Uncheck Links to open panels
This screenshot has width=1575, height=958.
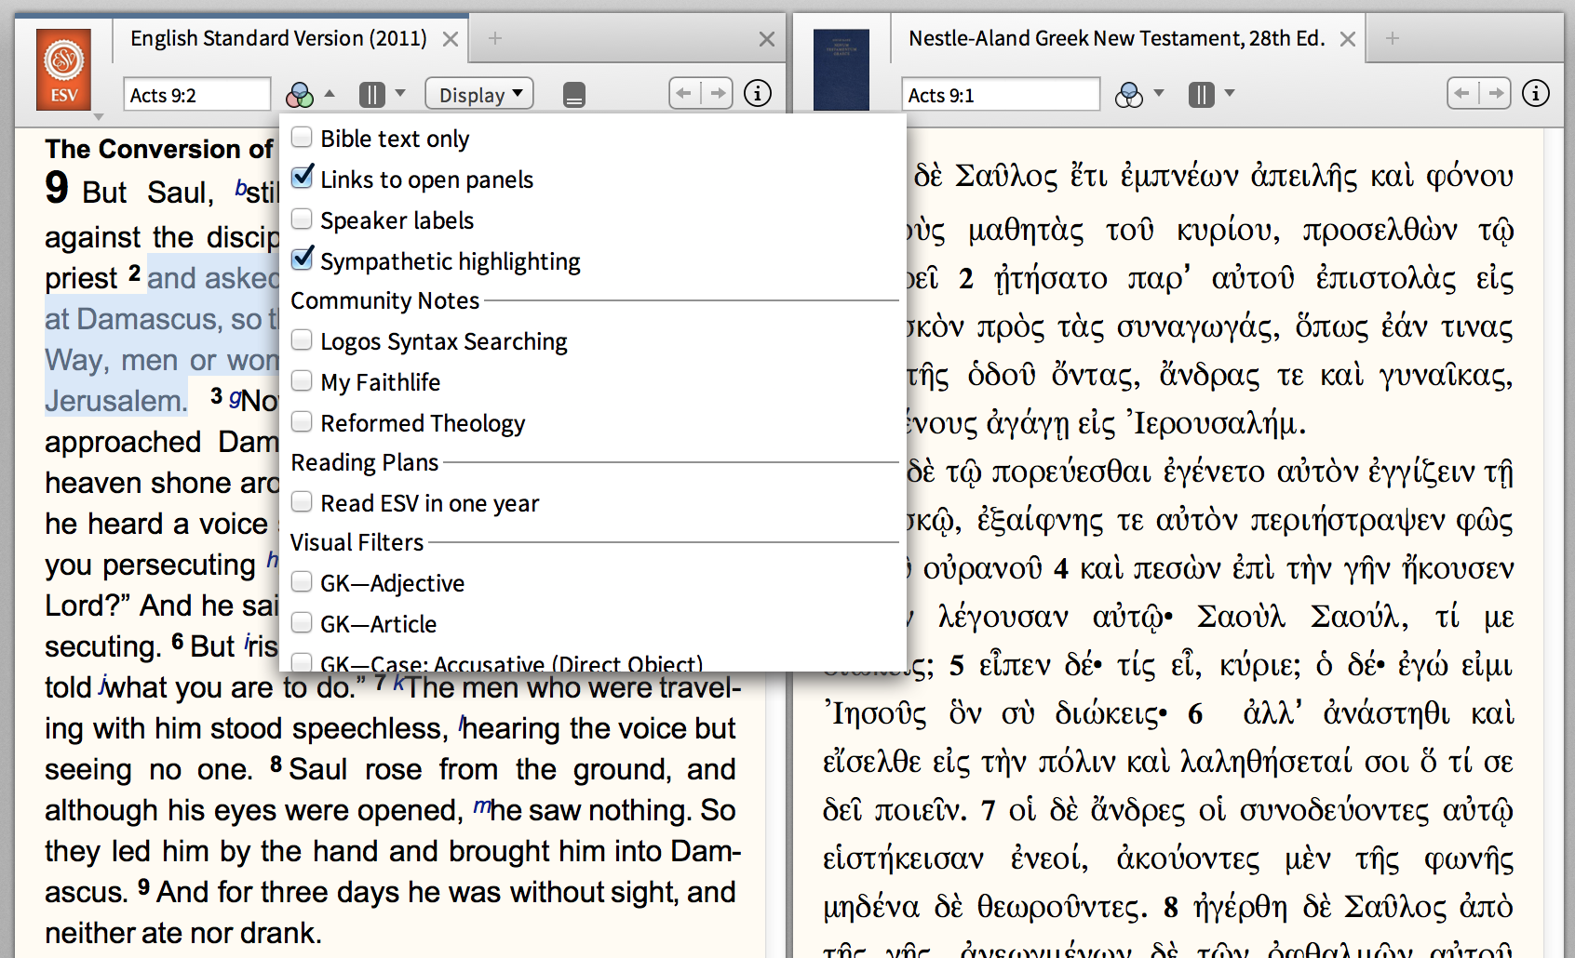point(302,177)
